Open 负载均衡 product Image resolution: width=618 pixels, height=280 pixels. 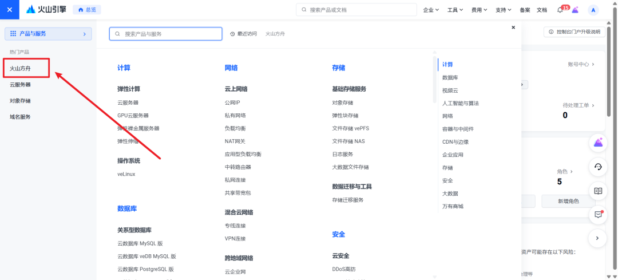click(x=235, y=129)
